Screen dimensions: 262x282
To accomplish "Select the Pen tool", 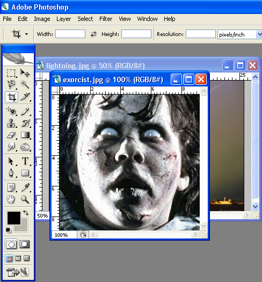I will [x=11, y=173].
